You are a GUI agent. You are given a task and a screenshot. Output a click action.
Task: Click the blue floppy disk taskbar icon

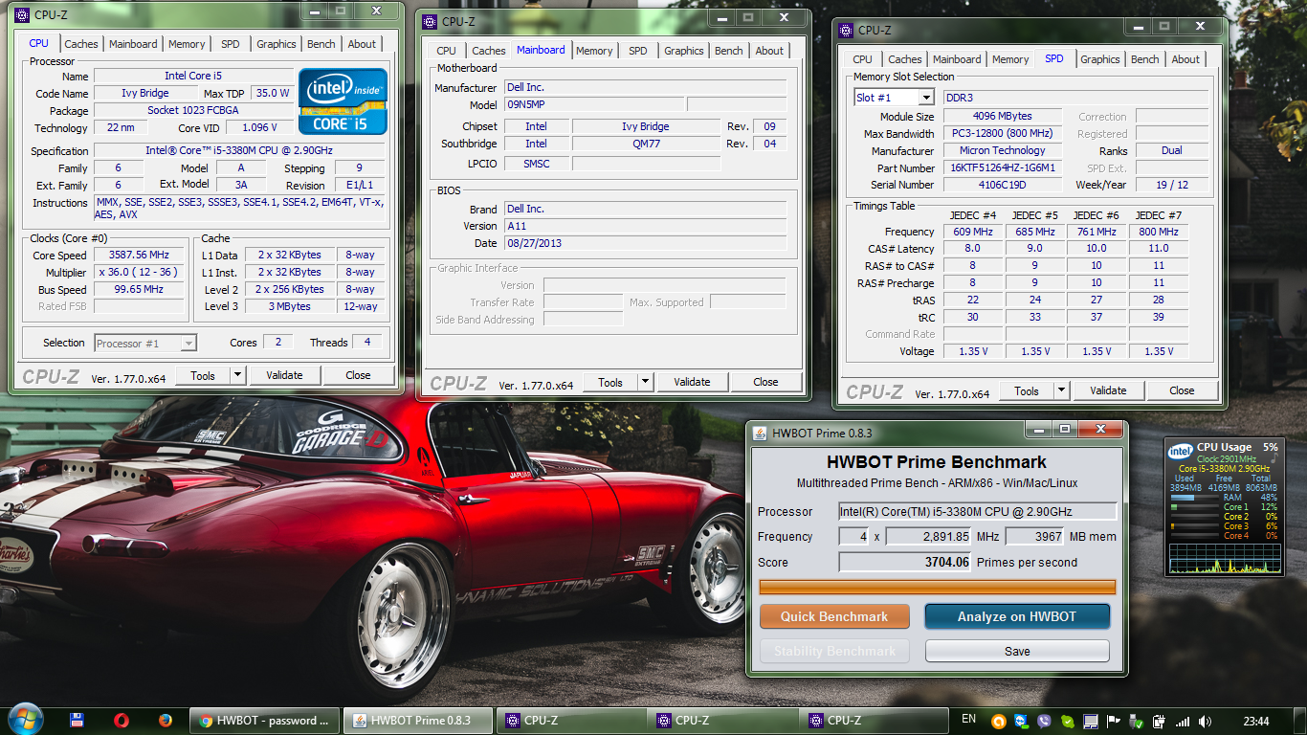78,721
